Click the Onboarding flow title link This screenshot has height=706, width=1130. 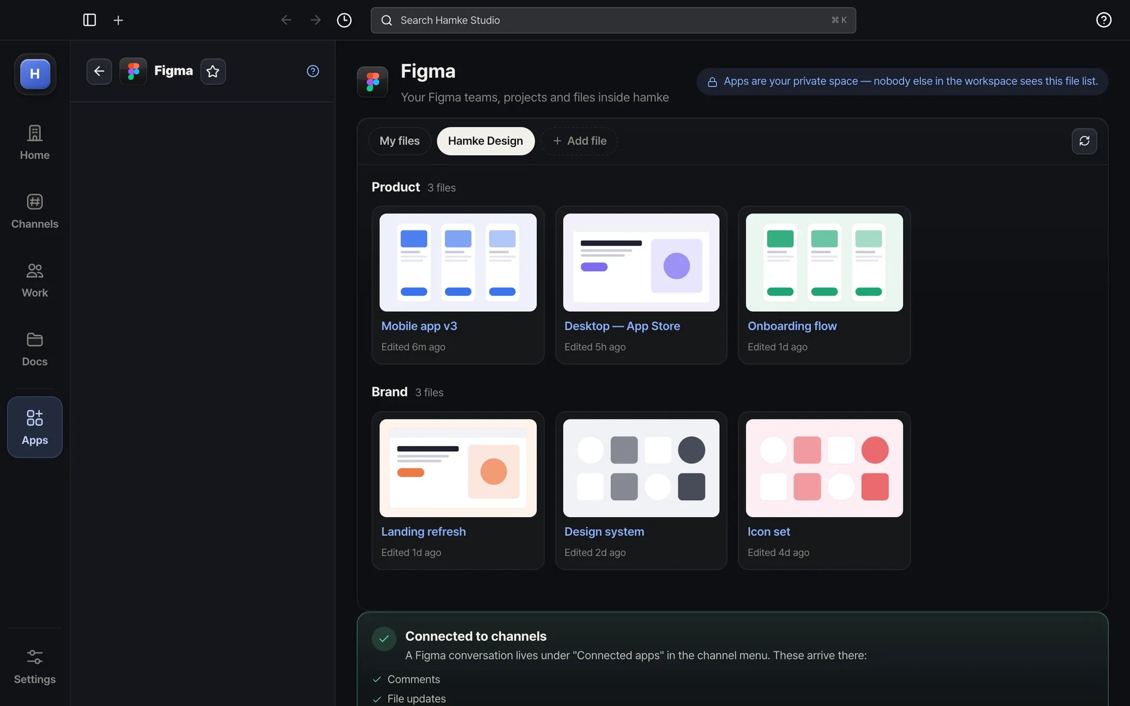pyautogui.click(x=792, y=326)
